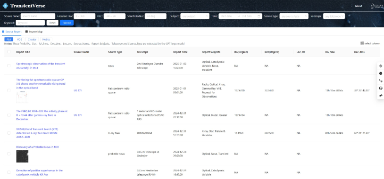Screen dimensions: 384x179
Task: Click the globe icon in the floating sidebar
Action: pyautogui.click(x=381, y=88)
